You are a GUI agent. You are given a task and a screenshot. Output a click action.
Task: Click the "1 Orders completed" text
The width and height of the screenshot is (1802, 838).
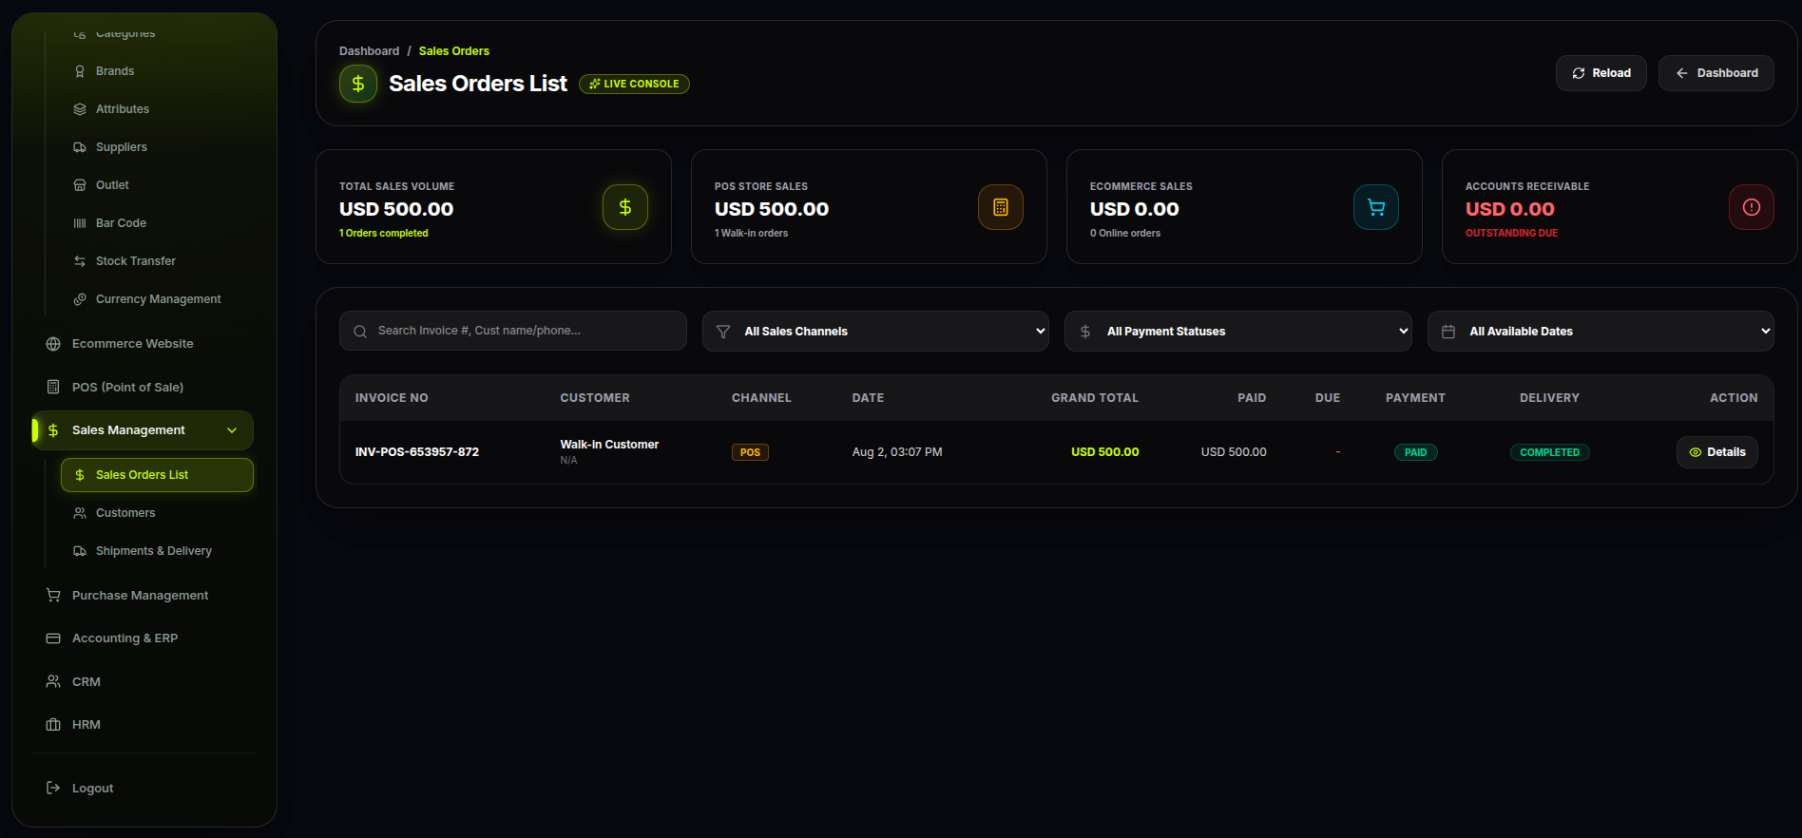point(384,234)
